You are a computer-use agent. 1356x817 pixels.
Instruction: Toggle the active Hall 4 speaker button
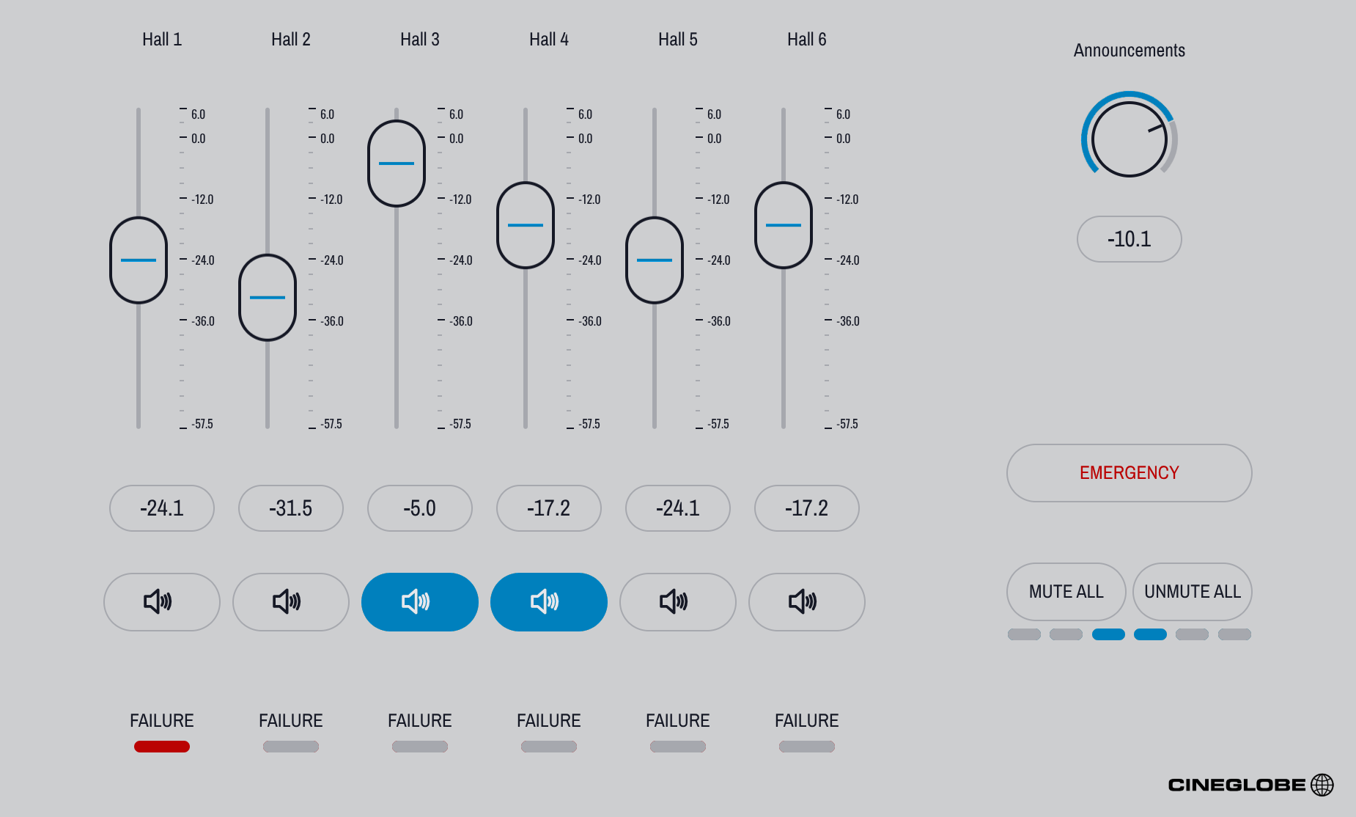(548, 602)
